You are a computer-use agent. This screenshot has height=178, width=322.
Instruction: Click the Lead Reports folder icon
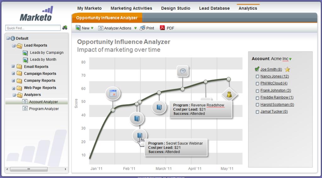19,46
